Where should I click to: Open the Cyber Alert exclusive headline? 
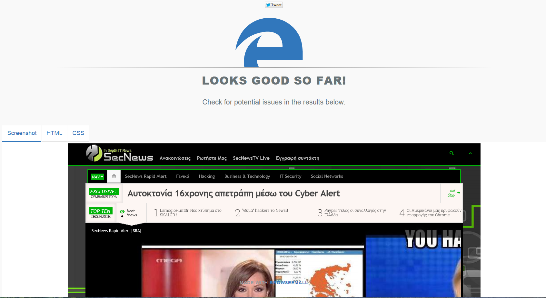233,194
